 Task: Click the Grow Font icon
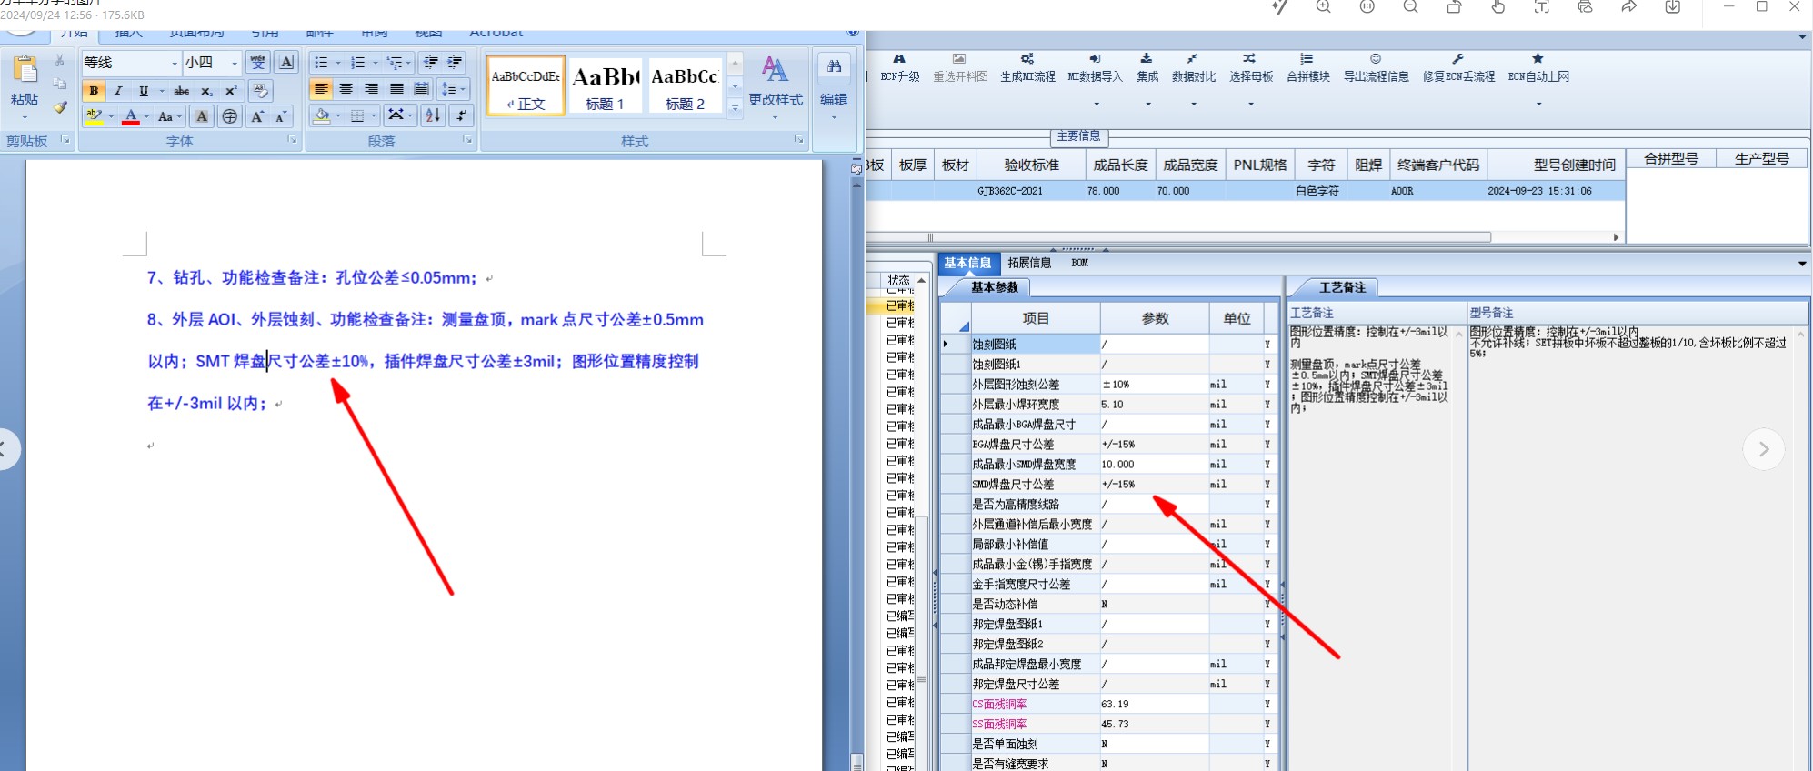258,116
